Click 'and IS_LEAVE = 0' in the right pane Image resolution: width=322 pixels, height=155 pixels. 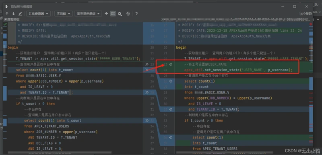coord(205,104)
